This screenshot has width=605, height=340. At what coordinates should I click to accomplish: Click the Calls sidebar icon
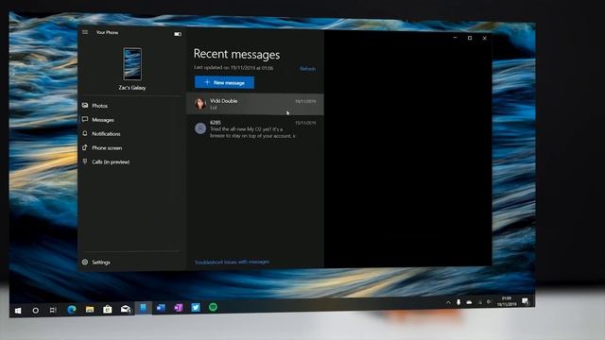coord(85,161)
